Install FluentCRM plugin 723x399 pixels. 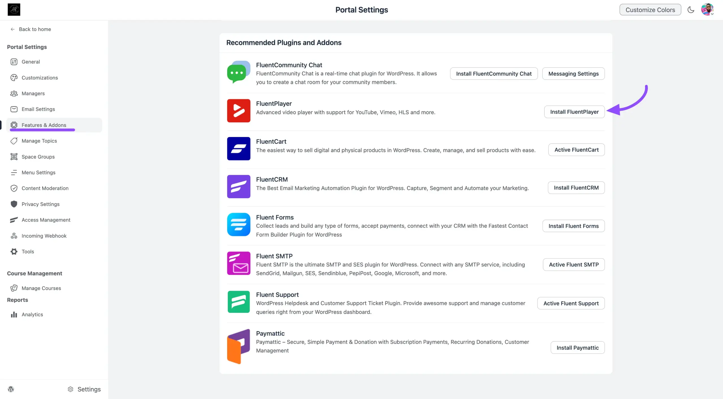[x=576, y=188]
